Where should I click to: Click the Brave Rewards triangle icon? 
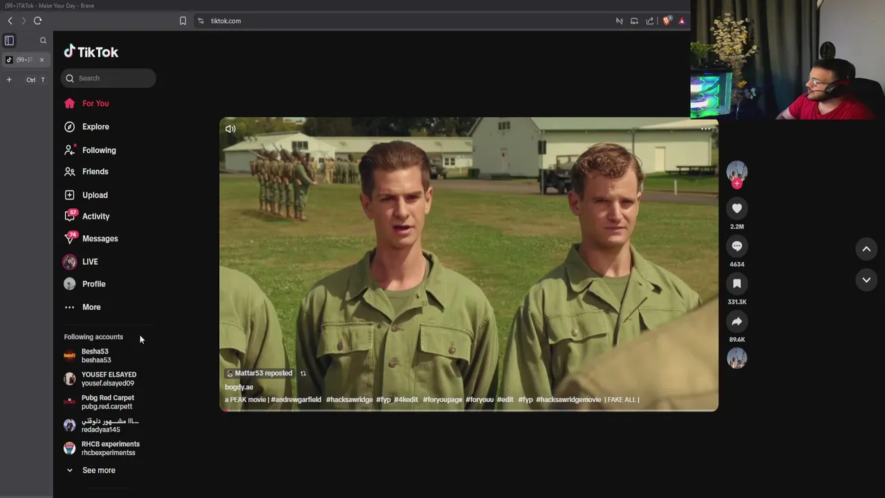coord(682,21)
